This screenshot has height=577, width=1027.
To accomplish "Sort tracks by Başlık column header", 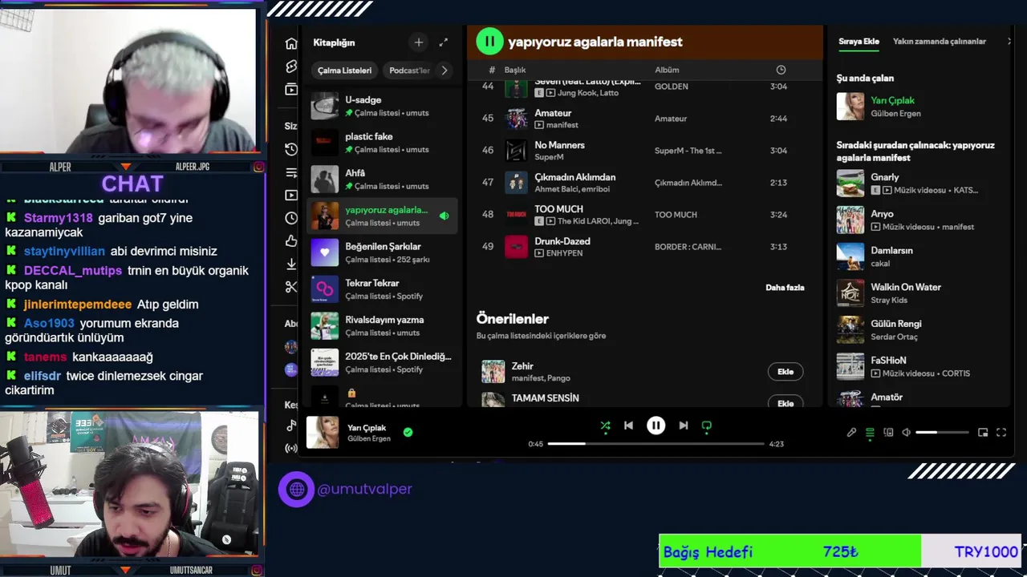I will tap(515, 70).
